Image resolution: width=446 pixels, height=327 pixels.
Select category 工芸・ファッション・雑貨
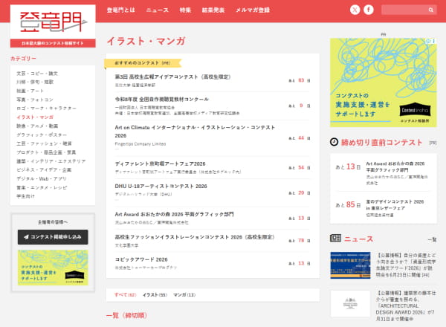click(44, 143)
